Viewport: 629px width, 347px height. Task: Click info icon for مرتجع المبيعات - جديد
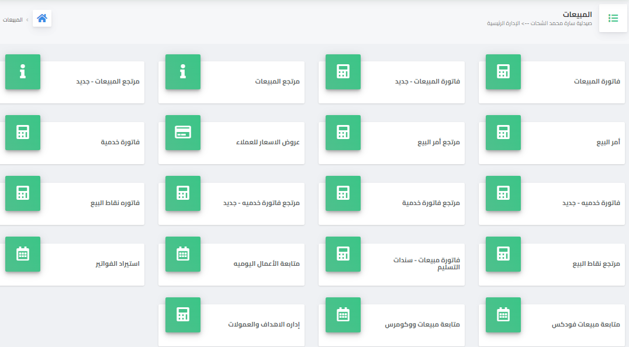click(22, 72)
